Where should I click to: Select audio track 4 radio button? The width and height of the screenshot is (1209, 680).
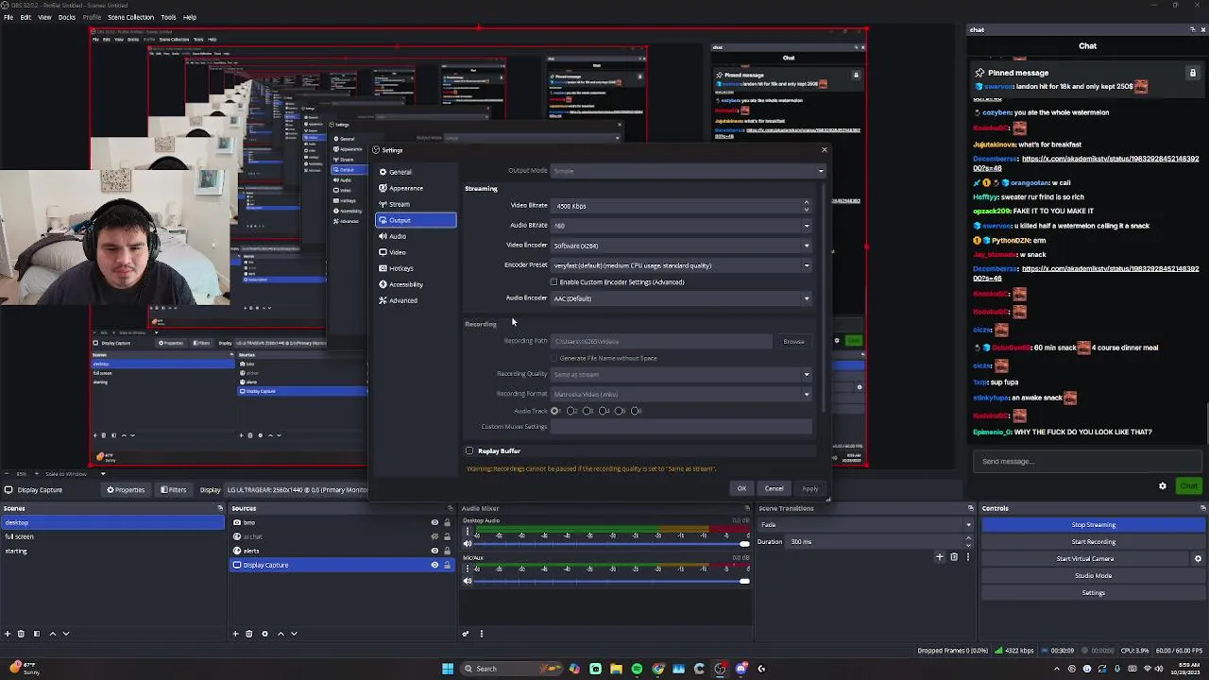603,411
